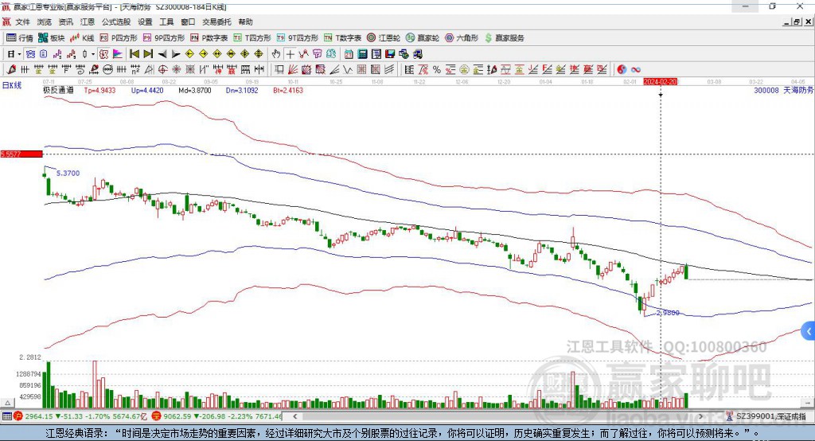Select the Gann fan lines tool
This screenshot has height=441, width=815.
(293, 70)
